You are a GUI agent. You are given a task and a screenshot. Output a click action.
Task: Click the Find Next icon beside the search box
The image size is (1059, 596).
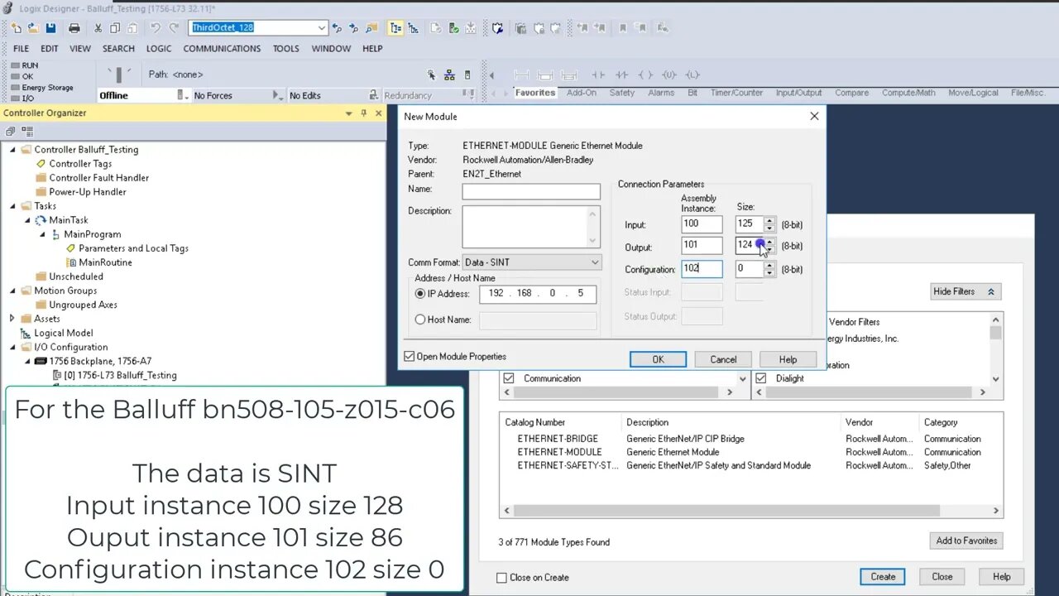[354, 27]
